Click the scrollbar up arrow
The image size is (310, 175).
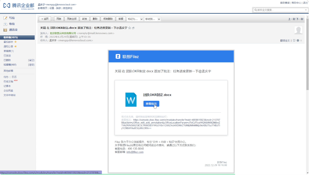308,17
